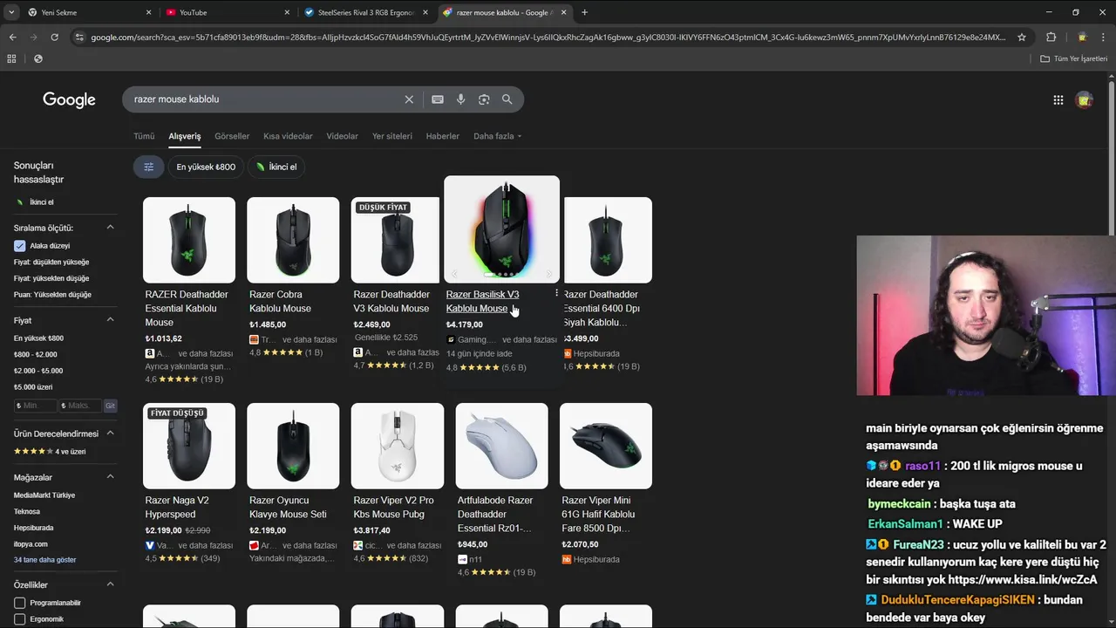Image resolution: width=1116 pixels, height=628 pixels.
Task: Collapse the Sıralama ölçütü section
Action: click(x=110, y=228)
